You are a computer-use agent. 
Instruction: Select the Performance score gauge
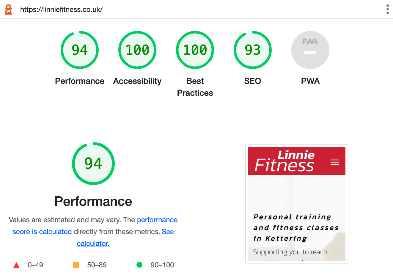coord(79,50)
